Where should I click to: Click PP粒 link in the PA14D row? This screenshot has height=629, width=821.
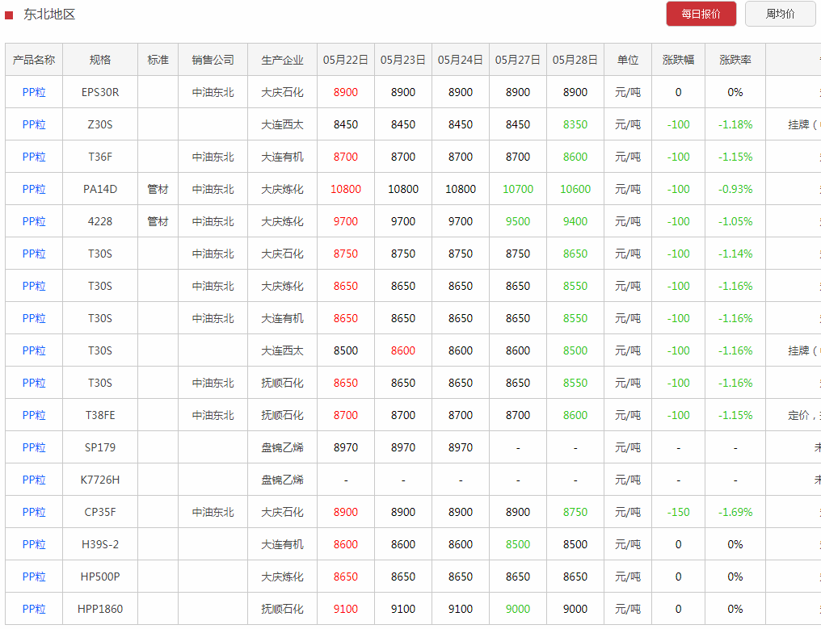point(34,189)
